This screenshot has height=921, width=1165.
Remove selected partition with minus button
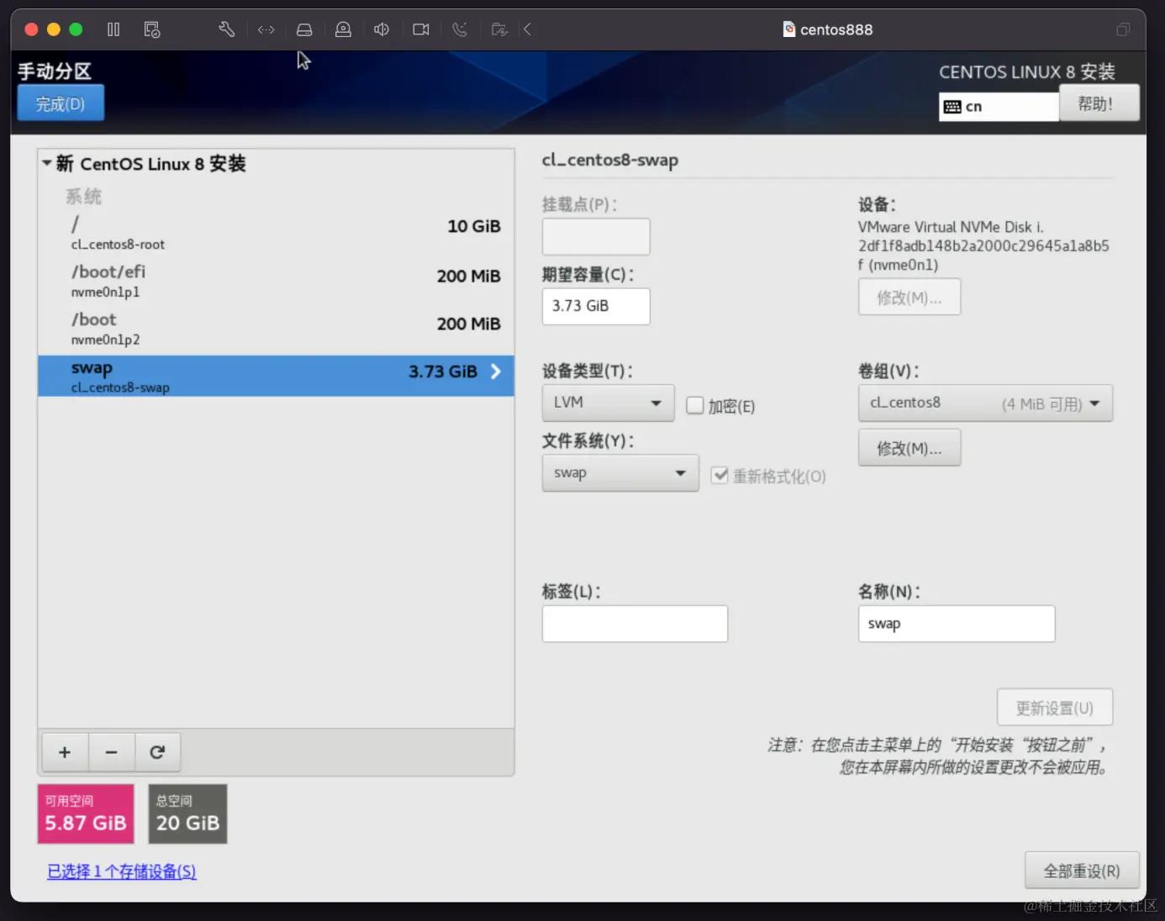coord(111,752)
